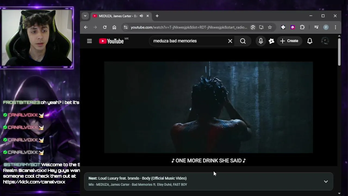Open the purple star extension icon

pos(293,27)
